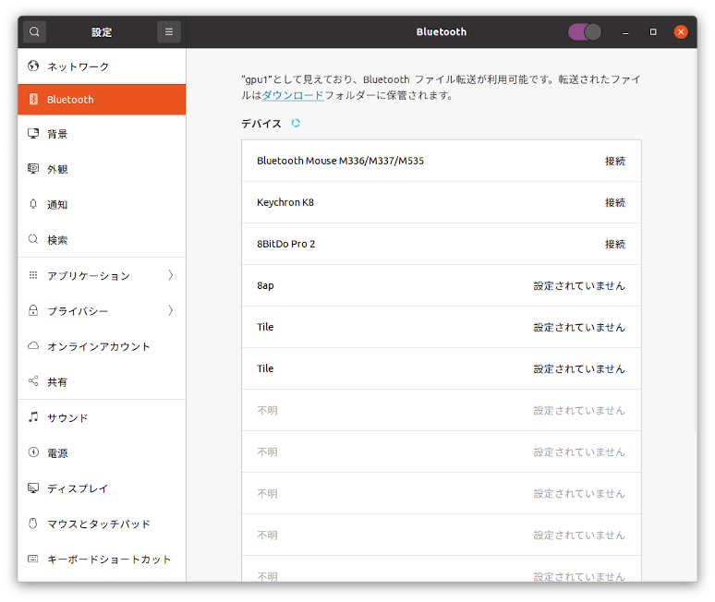The width and height of the screenshot is (715, 602).
Task: Maximize the settings window
Action: click(653, 31)
